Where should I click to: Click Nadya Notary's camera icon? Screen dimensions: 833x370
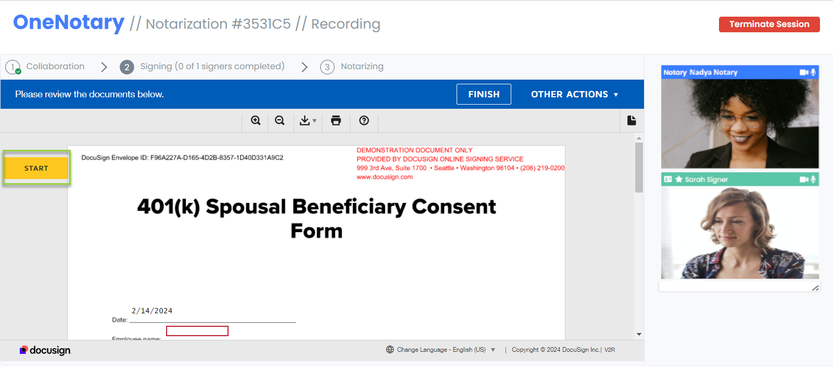[x=804, y=72]
